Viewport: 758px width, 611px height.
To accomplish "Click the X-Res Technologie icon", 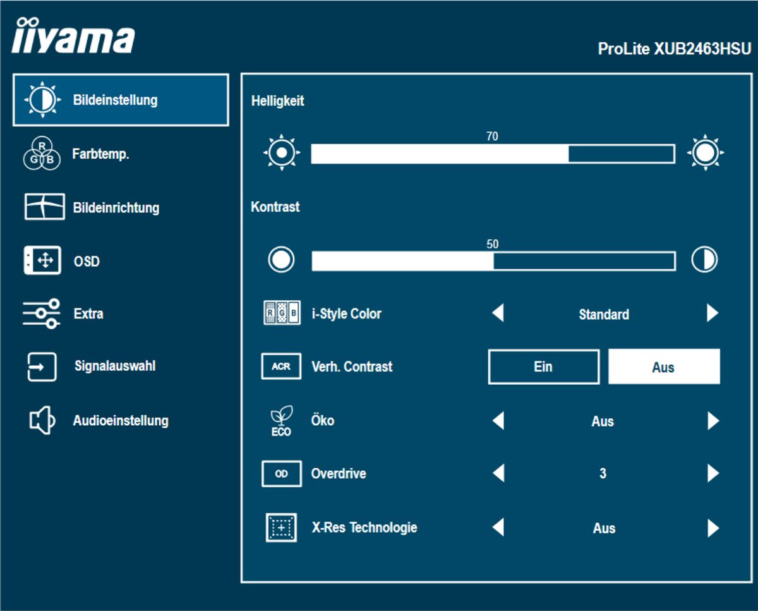I will click(281, 528).
